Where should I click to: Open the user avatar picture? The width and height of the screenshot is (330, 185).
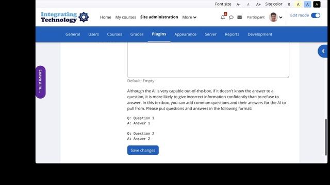[273, 17]
